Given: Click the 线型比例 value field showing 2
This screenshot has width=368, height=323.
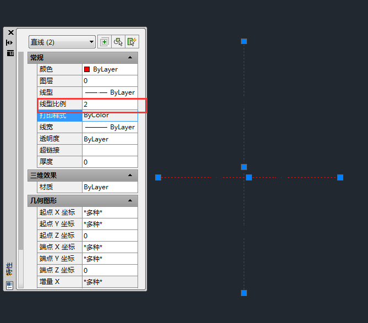Looking at the screenshot, I should coord(109,104).
